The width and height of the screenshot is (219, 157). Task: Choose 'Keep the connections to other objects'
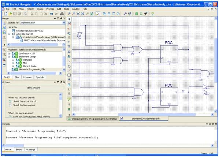[10, 117]
